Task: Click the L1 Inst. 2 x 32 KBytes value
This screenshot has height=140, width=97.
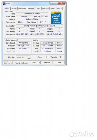Action: coord(48,46)
